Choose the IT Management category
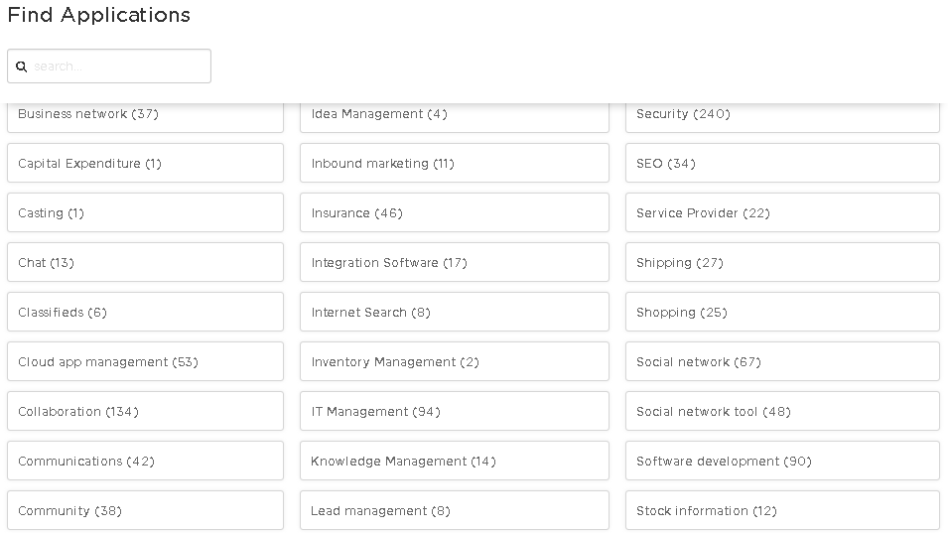The width and height of the screenshot is (948, 533). (454, 412)
